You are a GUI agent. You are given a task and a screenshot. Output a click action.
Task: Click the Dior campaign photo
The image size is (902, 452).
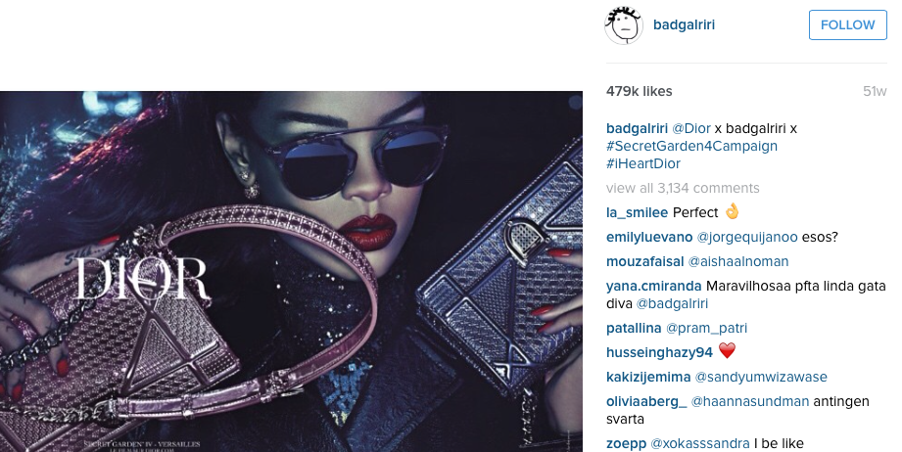click(291, 271)
